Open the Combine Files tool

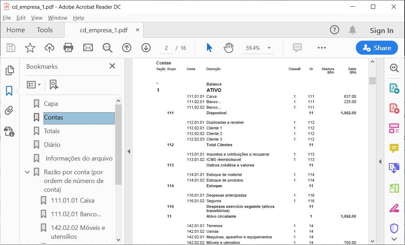[x=394, y=168]
